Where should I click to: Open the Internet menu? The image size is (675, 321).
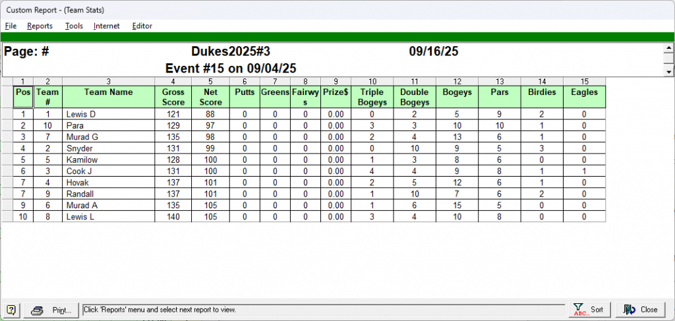(x=106, y=26)
